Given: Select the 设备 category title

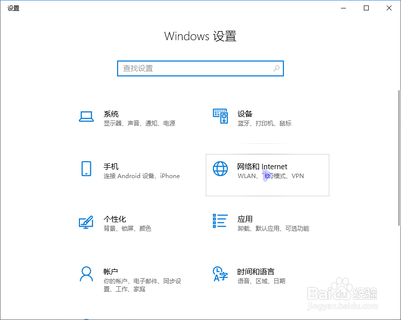Looking at the screenshot, I should 245,114.
